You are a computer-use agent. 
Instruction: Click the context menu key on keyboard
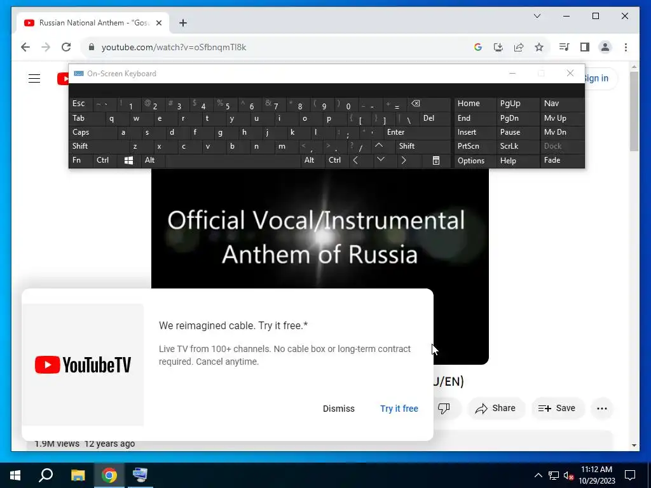click(x=436, y=160)
